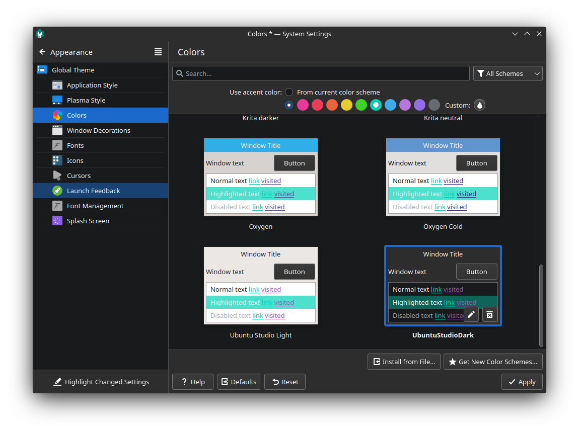Open Window Decorations settings
579x432 pixels.
(x=98, y=130)
